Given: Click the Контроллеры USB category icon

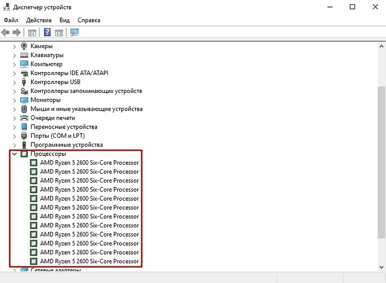Looking at the screenshot, I should [x=24, y=82].
